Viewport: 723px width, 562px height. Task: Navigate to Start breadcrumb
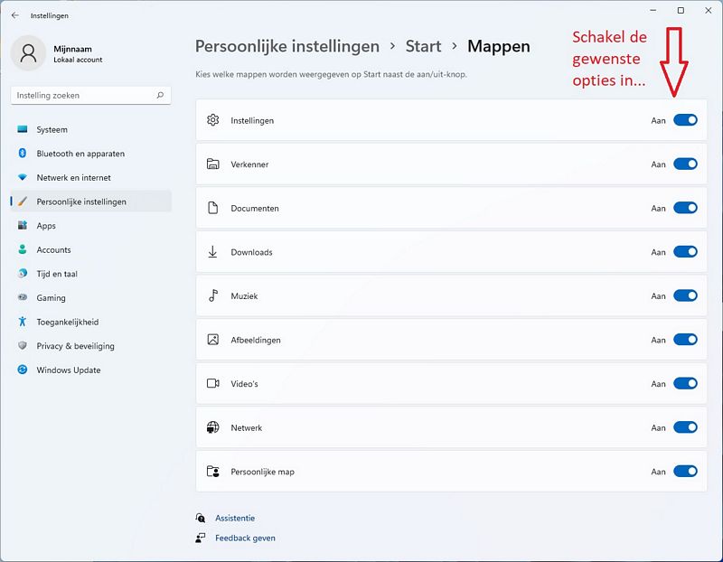423,46
